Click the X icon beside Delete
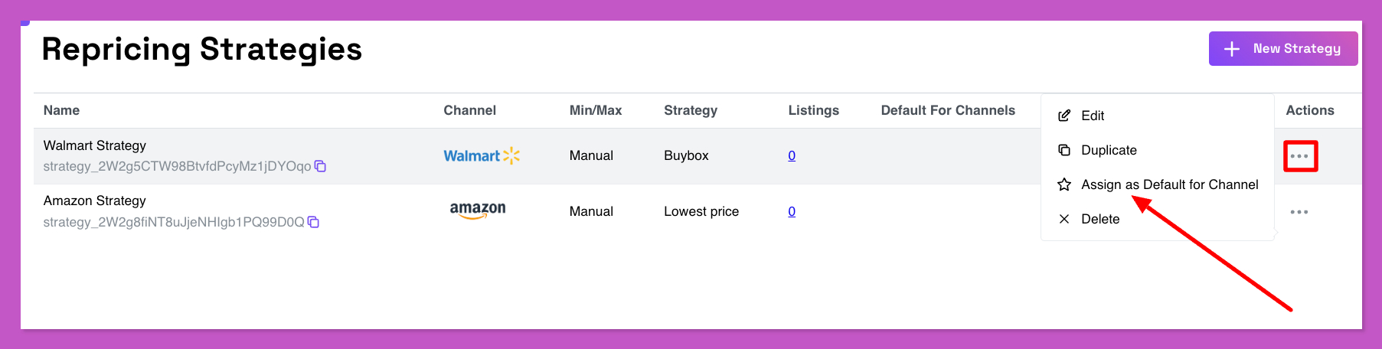Viewport: 1382px width, 349px height. tap(1064, 219)
